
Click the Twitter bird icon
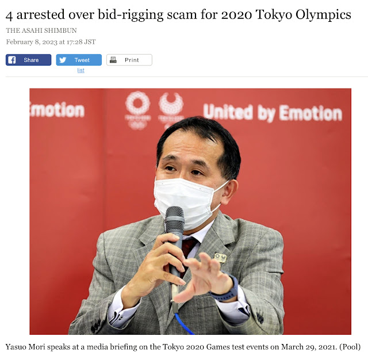[63, 60]
